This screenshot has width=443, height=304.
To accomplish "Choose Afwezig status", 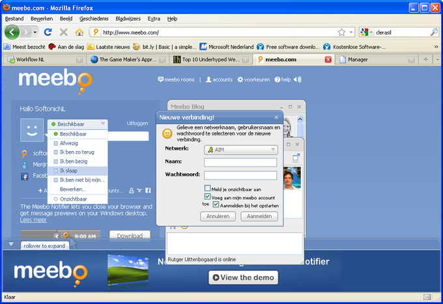I will pyautogui.click(x=78, y=143).
